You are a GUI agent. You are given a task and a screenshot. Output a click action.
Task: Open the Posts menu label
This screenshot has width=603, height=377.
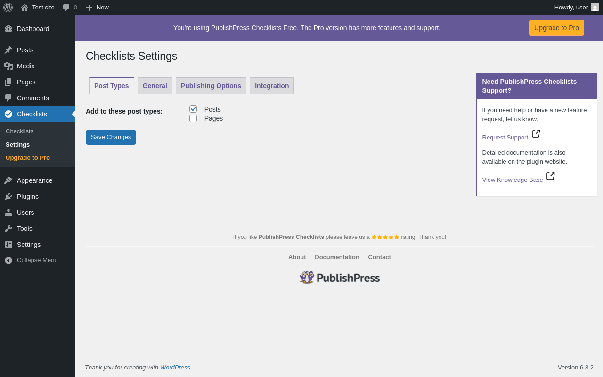coord(25,50)
